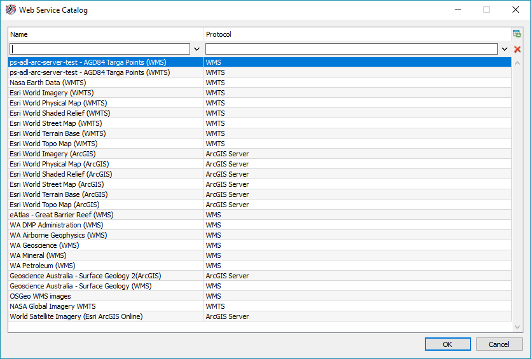Click the Protocol filter text field
The width and height of the screenshot is (531, 359).
pos(351,49)
